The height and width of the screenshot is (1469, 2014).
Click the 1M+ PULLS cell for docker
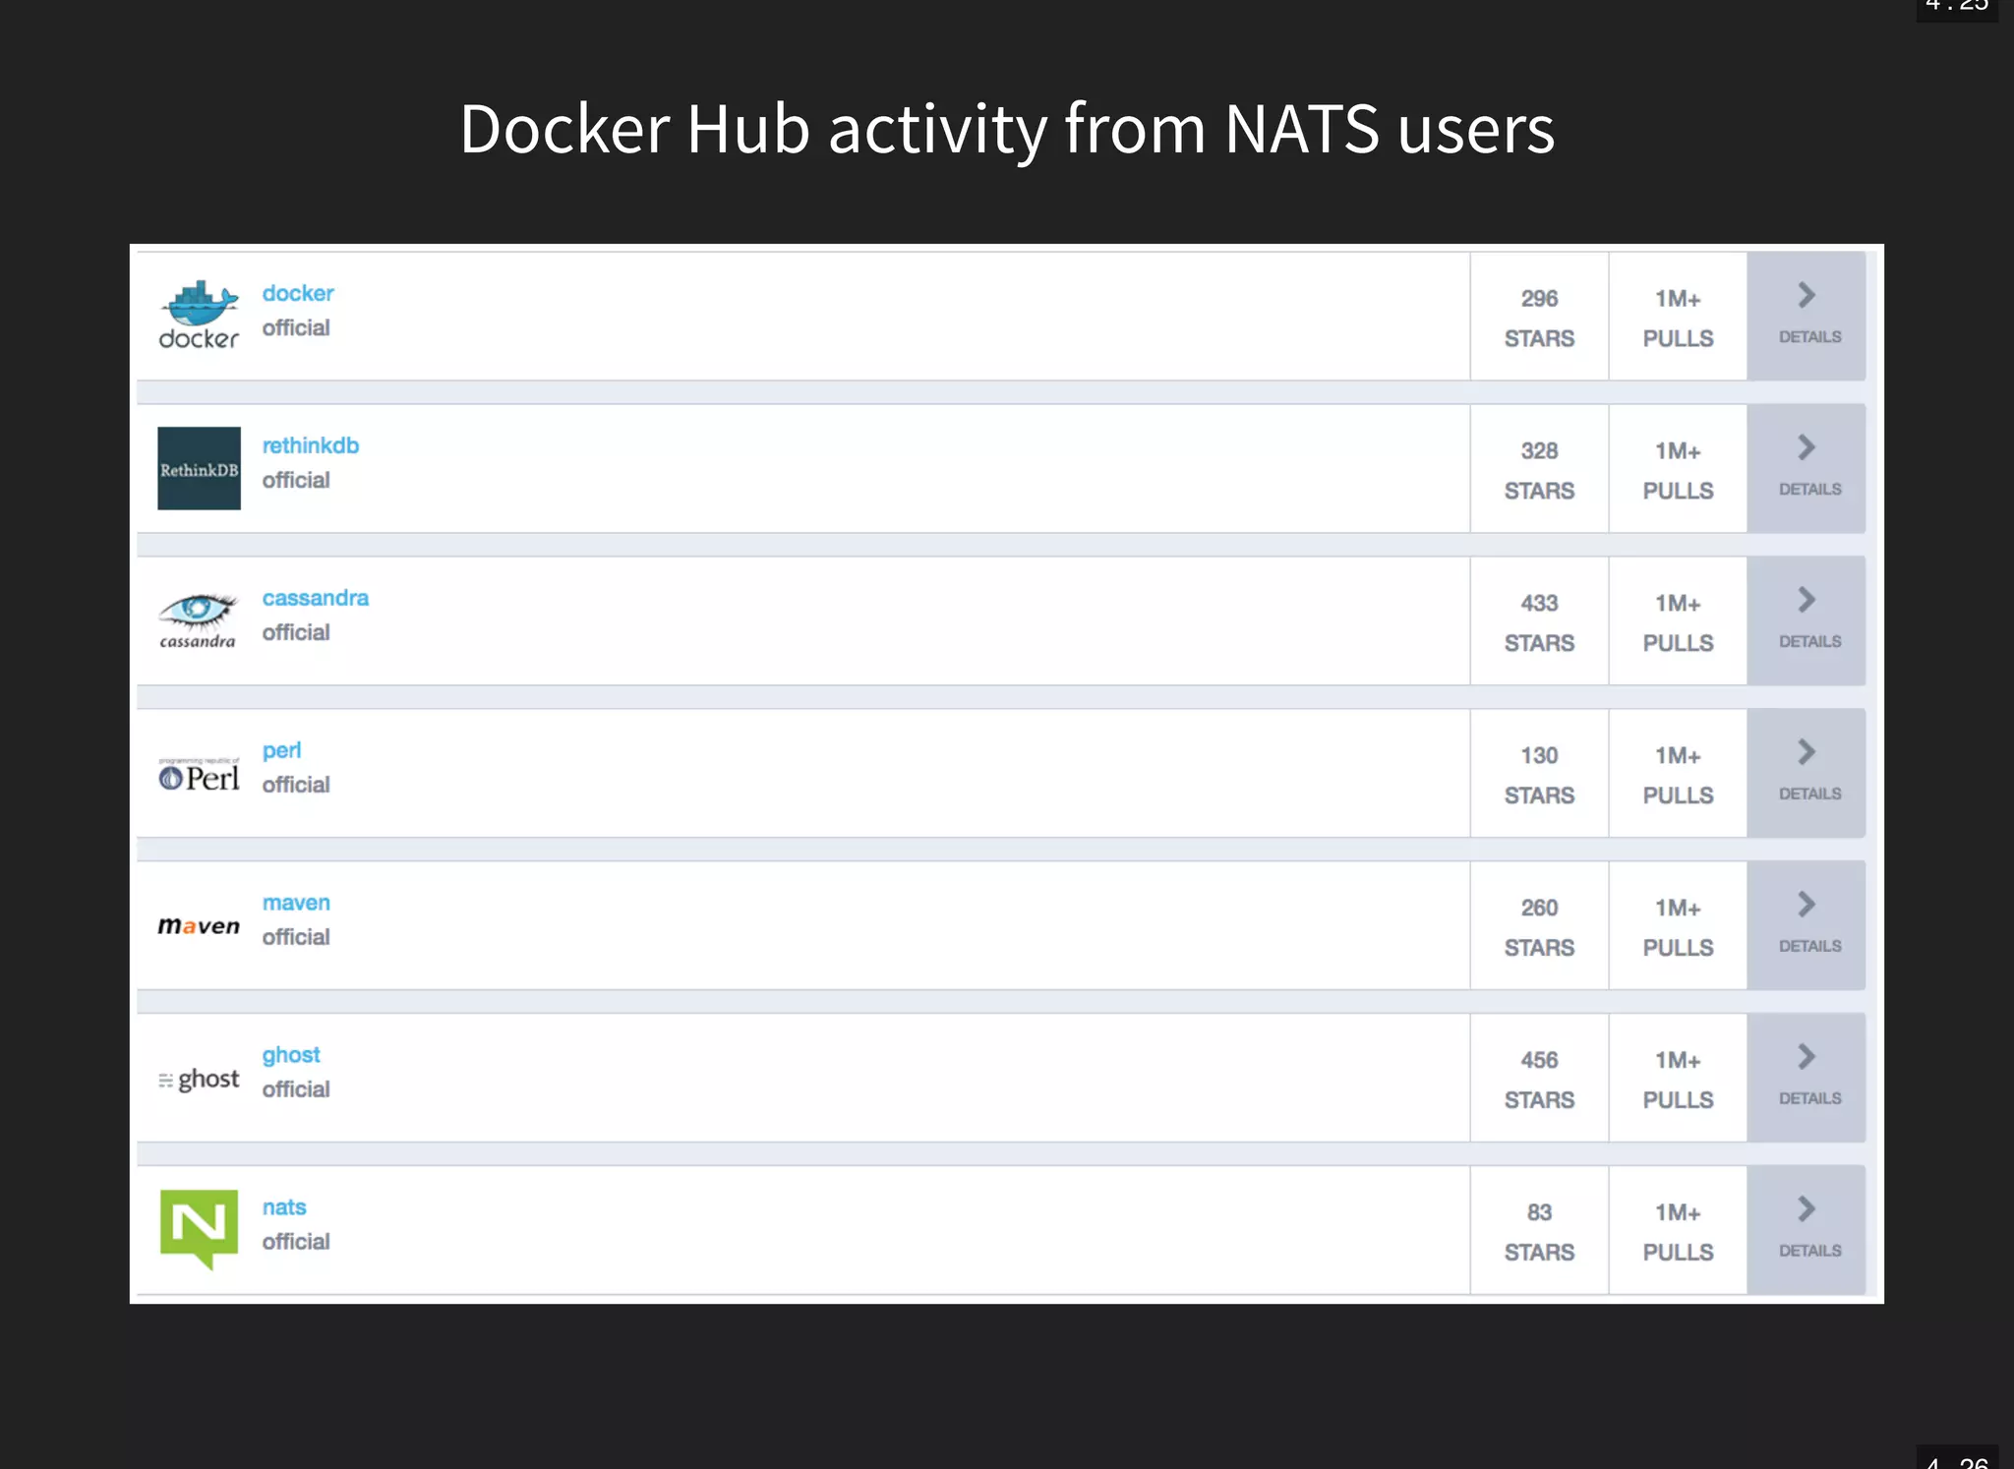[1679, 318]
